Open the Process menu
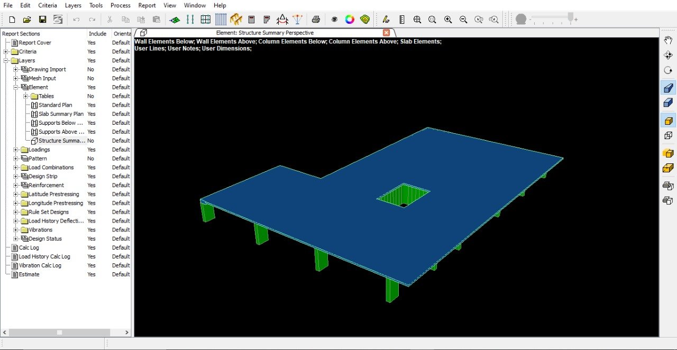 (x=120, y=5)
